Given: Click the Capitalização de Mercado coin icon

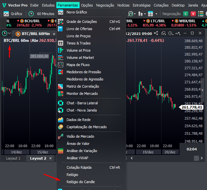Looking at the screenshot, I should [x=61, y=127].
